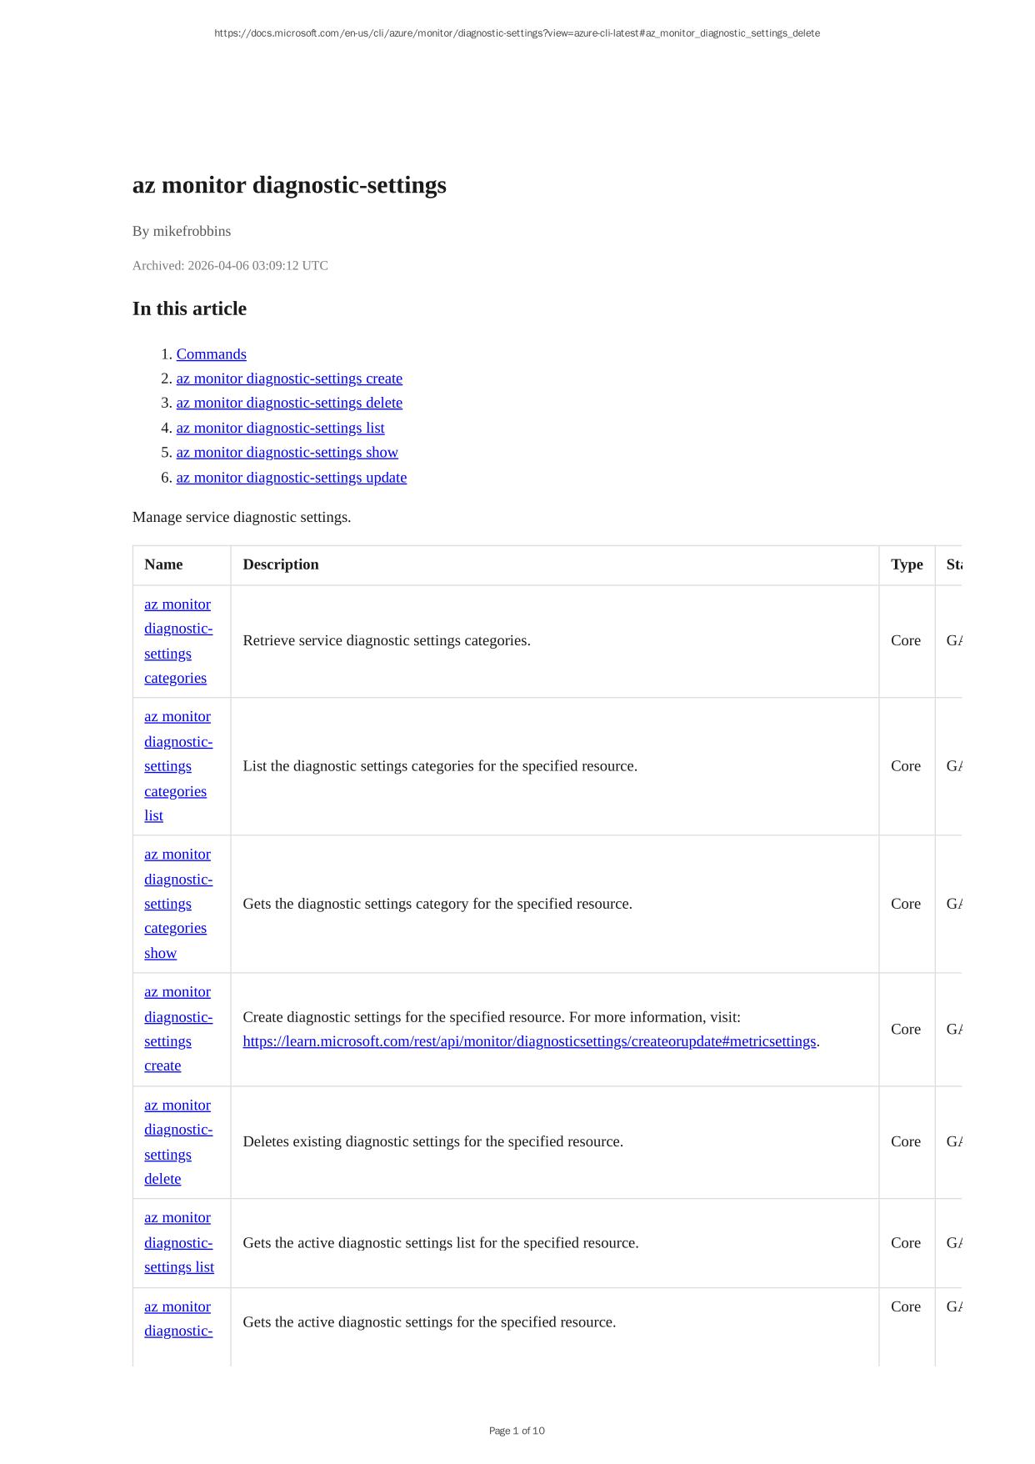1035x1464 pixels.
Task: Visit the learn.microsoft.com createorupdate#metricsettings URL
Action: click(529, 1041)
